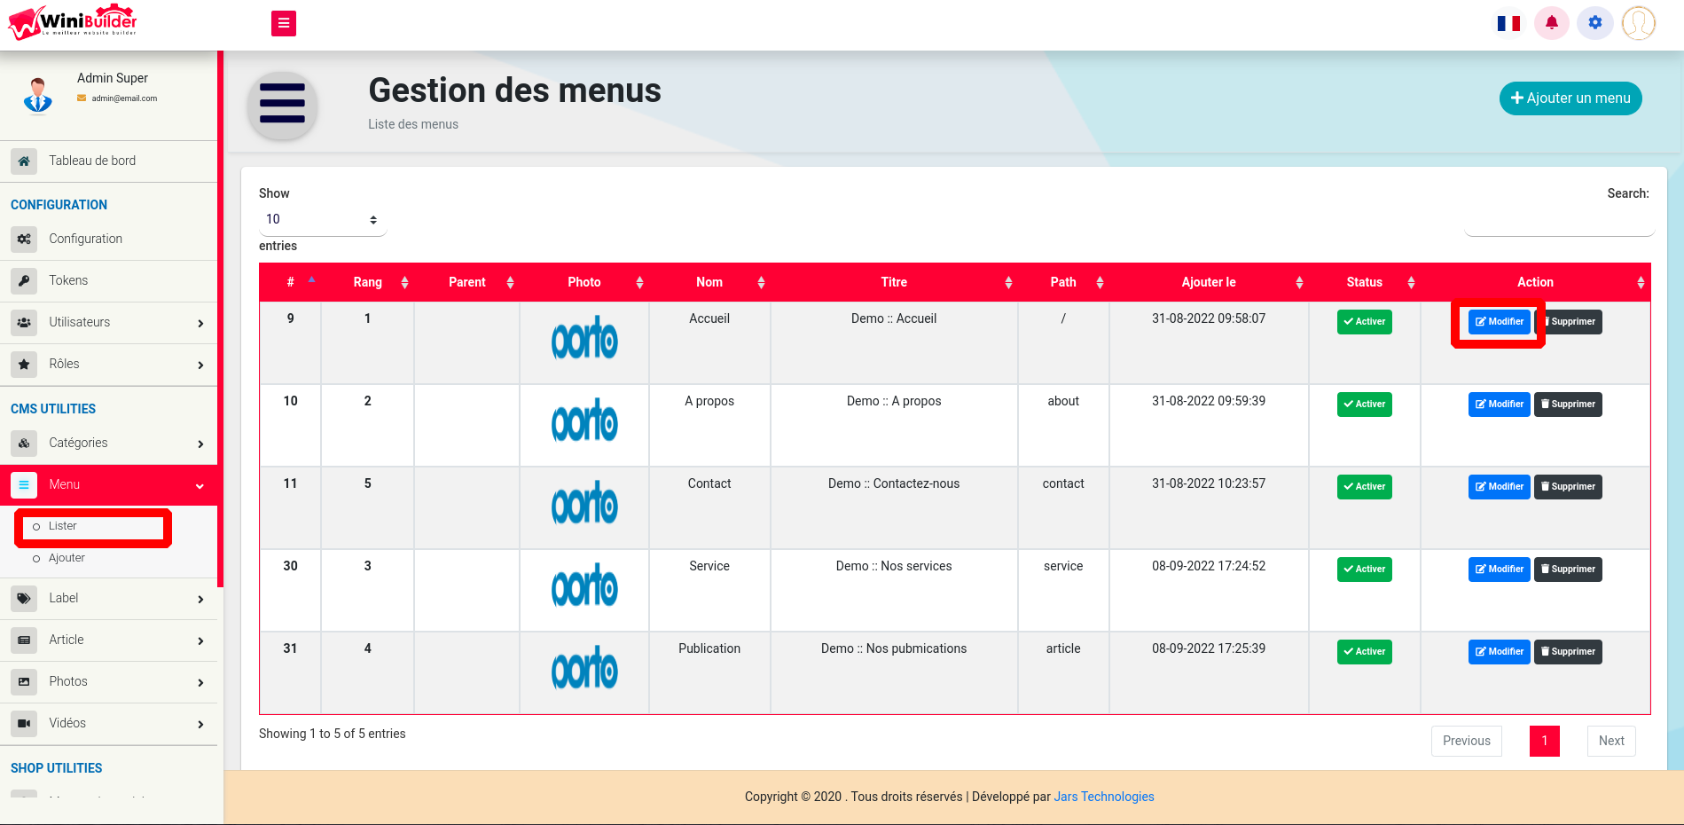Collapse the Menu sidebar section
The image size is (1684, 825).
(x=200, y=486)
